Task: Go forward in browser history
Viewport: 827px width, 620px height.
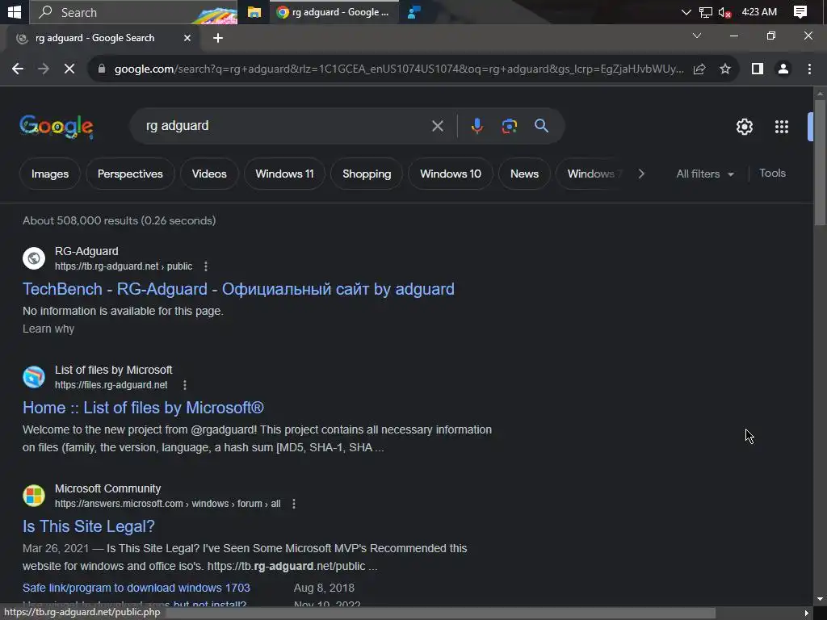Action: [x=44, y=69]
